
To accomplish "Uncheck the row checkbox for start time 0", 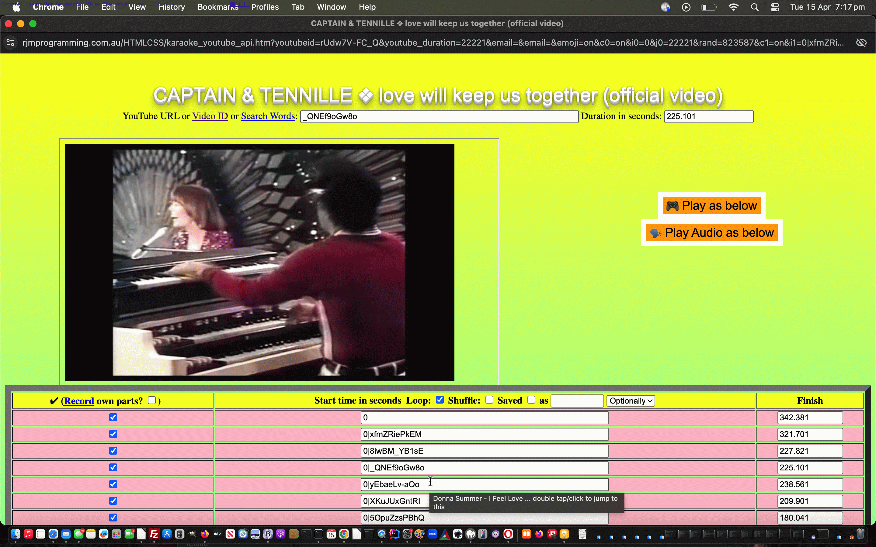I will pyautogui.click(x=113, y=417).
